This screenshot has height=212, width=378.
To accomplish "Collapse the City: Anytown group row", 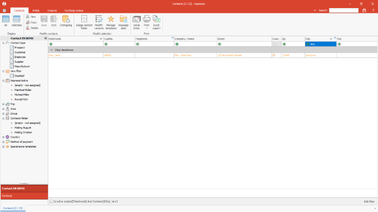I will click(51, 49).
